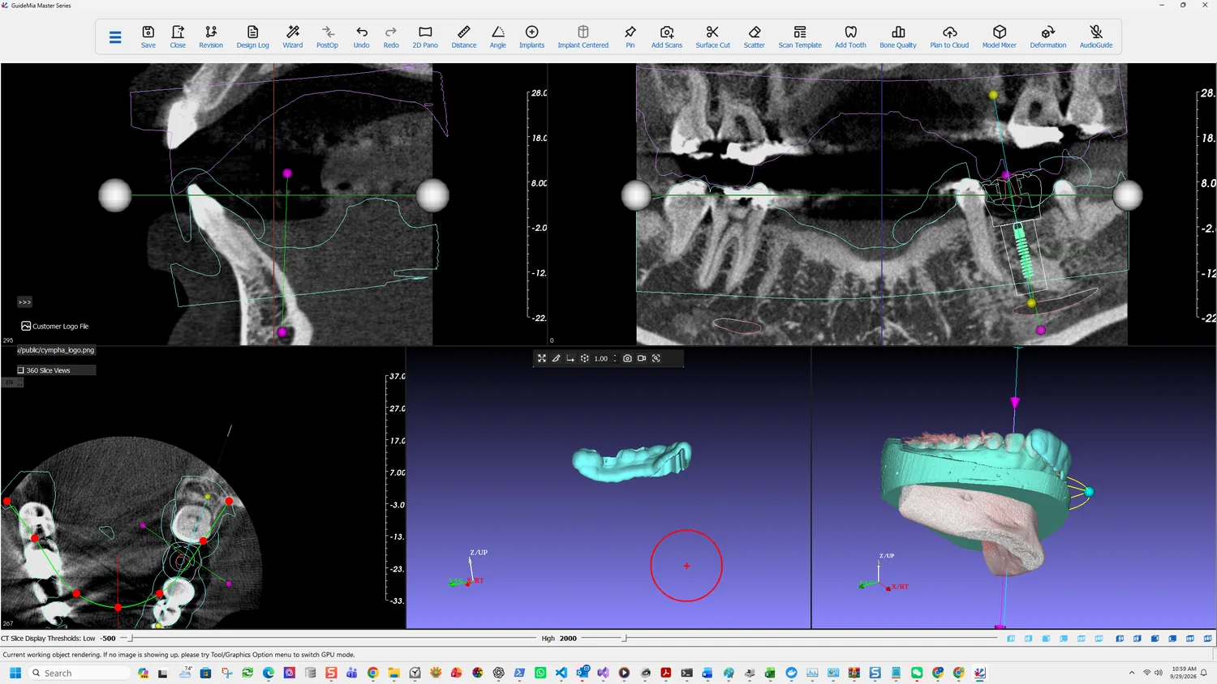Open the Implants tool
This screenshot has width=1217, height=684.
tap(532, 36)
